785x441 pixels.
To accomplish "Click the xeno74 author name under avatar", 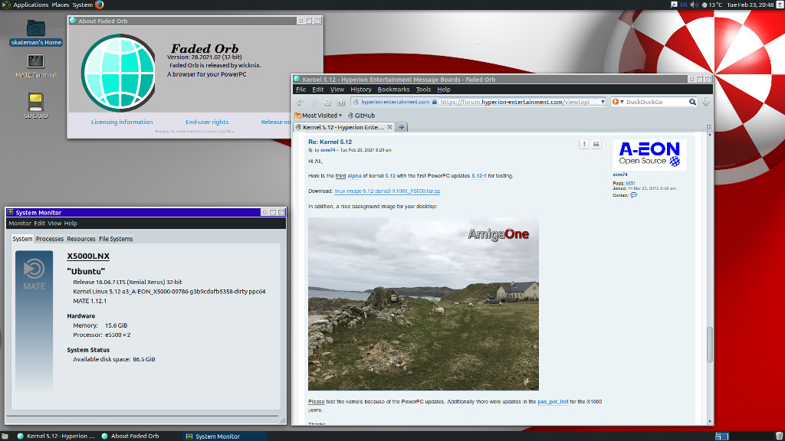I will [619, 175].
